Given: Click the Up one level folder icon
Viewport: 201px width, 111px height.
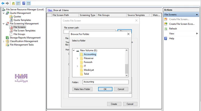Looking at the screenshot, I should tap(13, 3).
